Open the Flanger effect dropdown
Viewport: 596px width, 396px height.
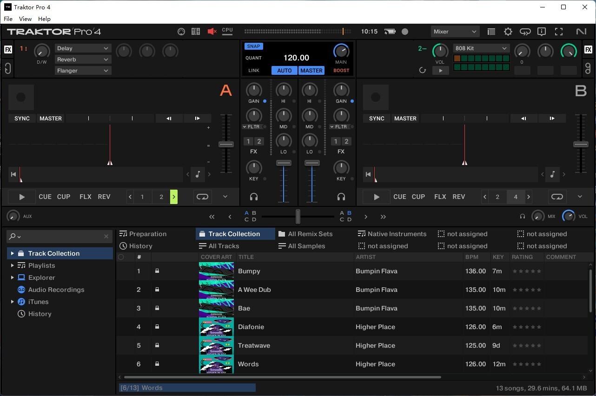[x=83, y=71]
